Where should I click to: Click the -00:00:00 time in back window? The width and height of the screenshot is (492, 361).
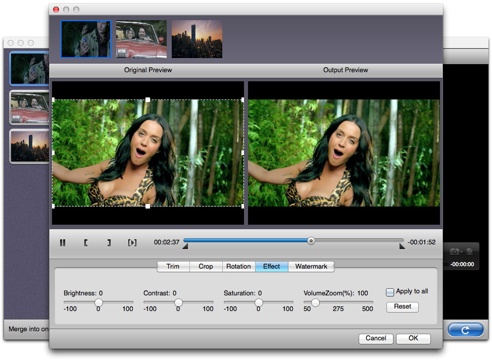click(462, 265)
